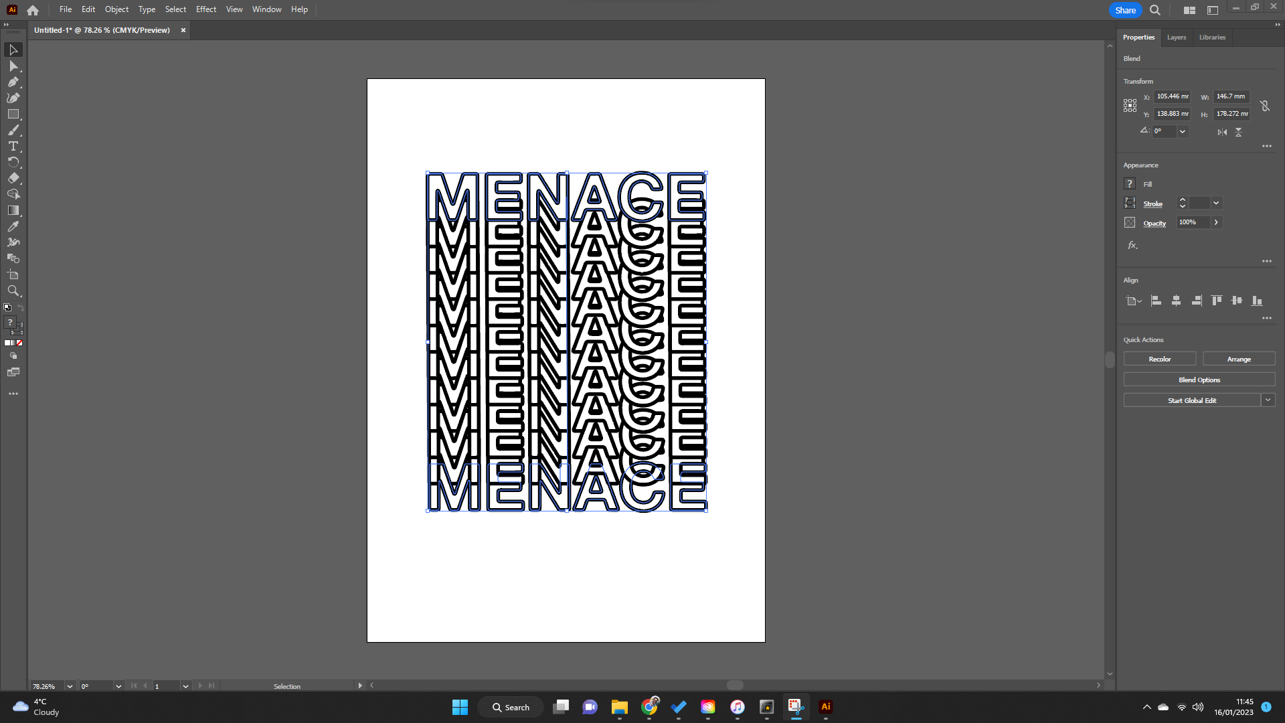This screenshot has height=723, width=1285.
Task: Open the rotation angle dropdown
Action: tap(1182, 131)
